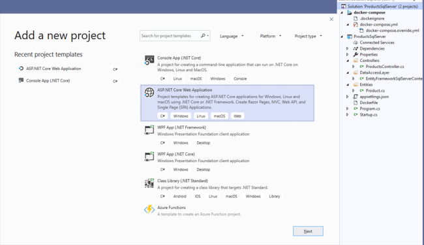Click the Dependencies node icon

coord(356,48)
